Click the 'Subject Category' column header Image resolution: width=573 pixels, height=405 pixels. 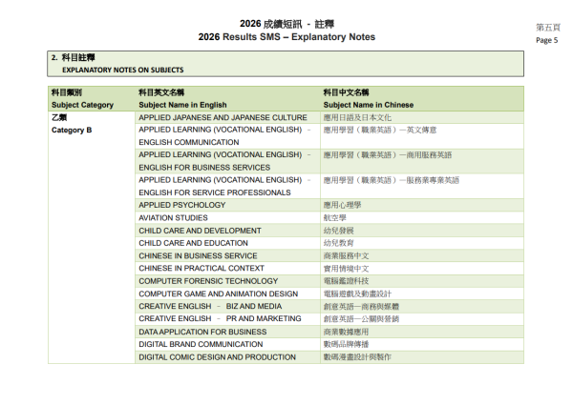(82, 105)
